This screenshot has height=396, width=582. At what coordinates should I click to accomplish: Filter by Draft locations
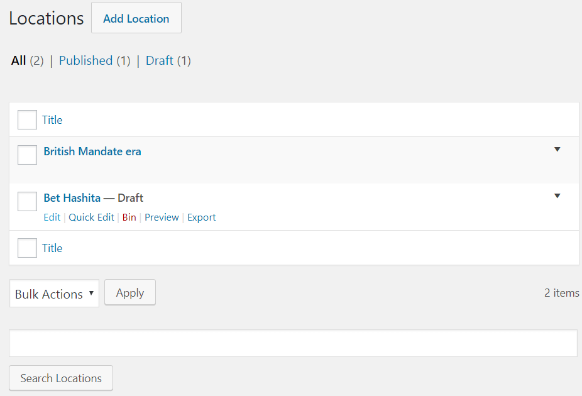point(159,61)
